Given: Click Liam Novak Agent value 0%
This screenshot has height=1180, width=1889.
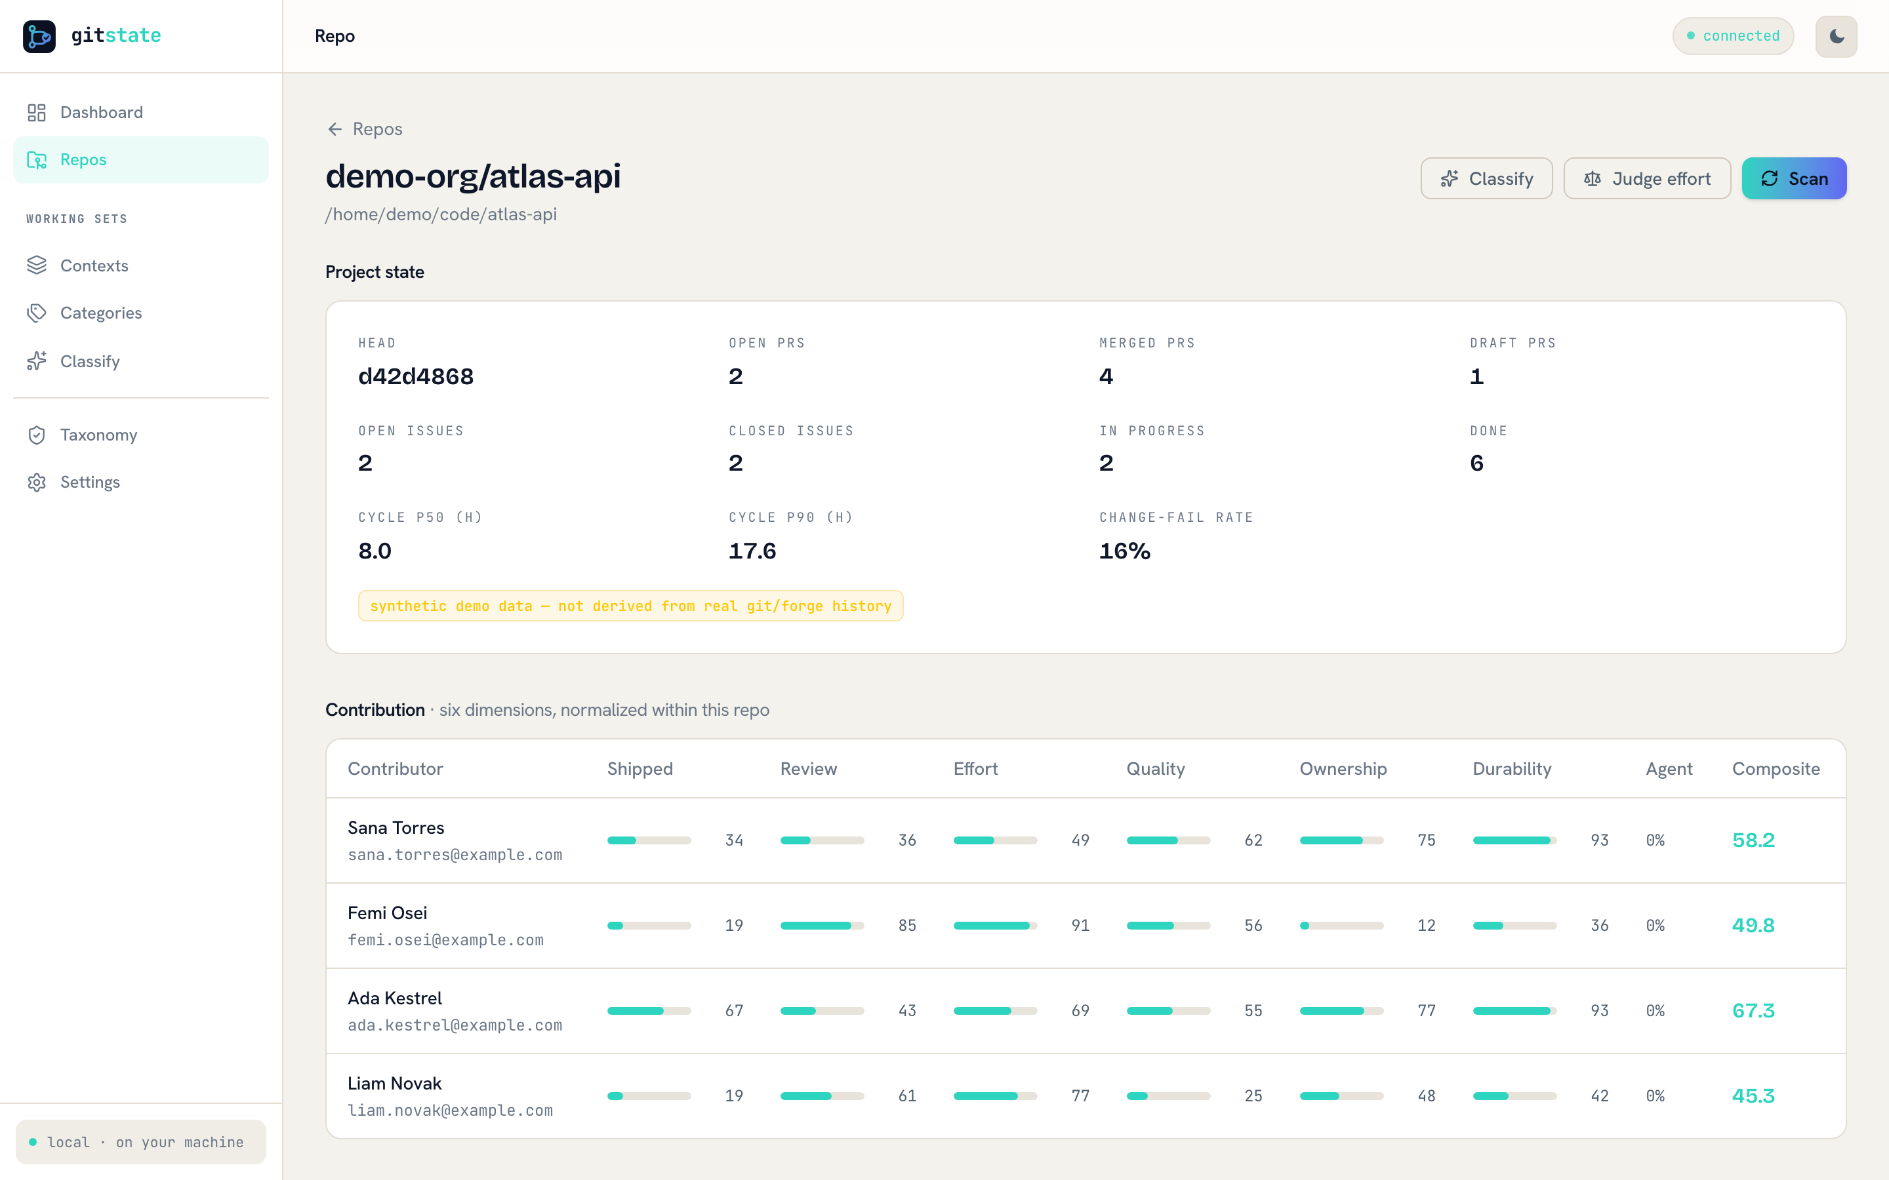Looking at the screenshot, I should click(1655, 1095).
